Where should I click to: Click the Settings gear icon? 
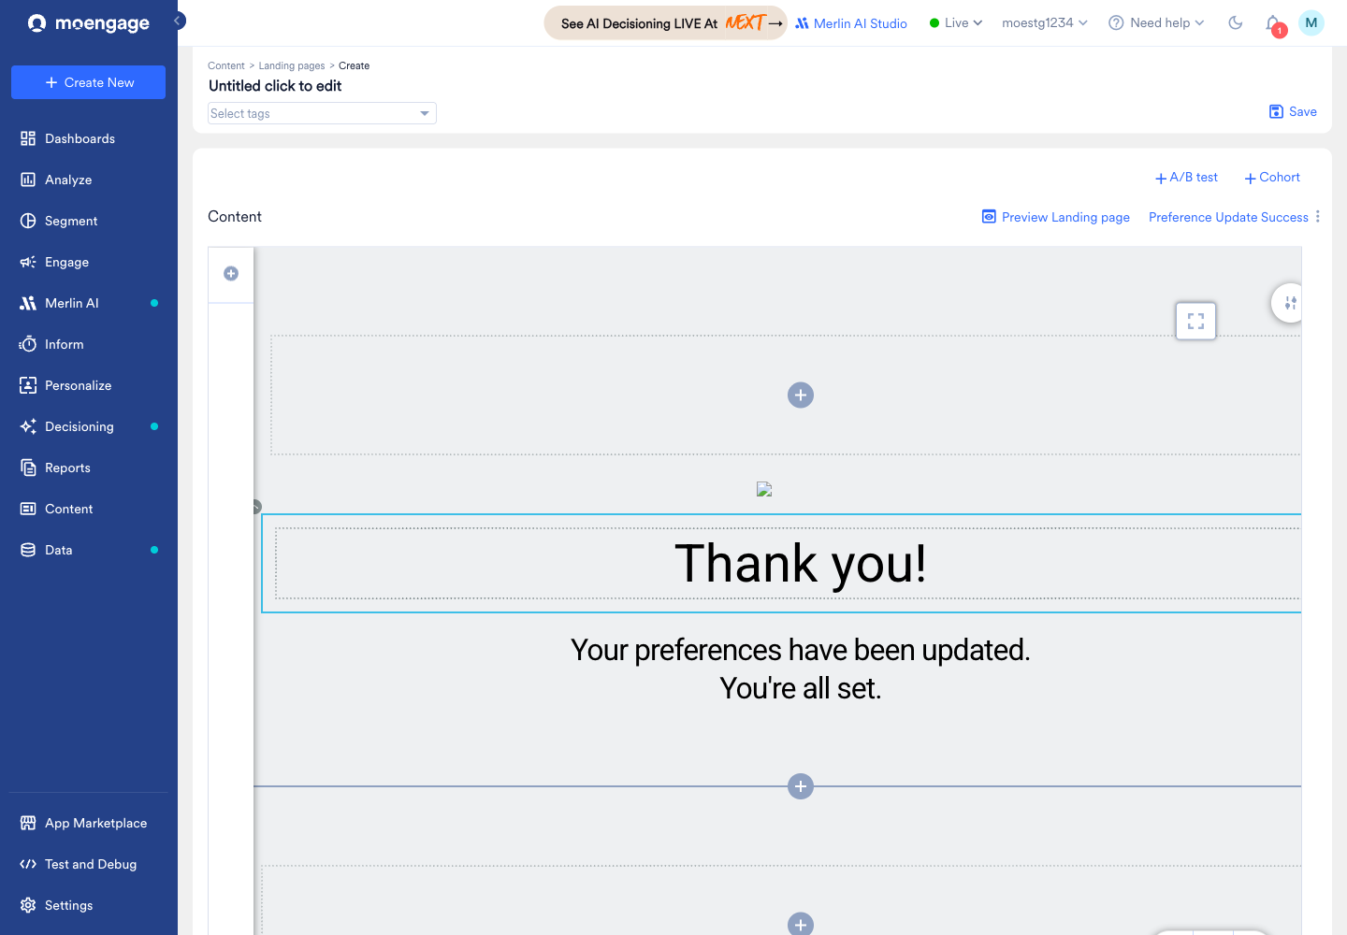[x=28, y=905]
